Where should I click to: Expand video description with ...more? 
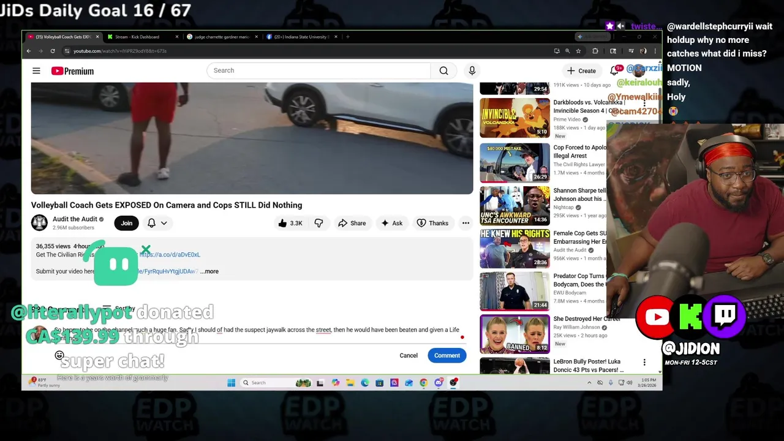[x=209, y=271]
